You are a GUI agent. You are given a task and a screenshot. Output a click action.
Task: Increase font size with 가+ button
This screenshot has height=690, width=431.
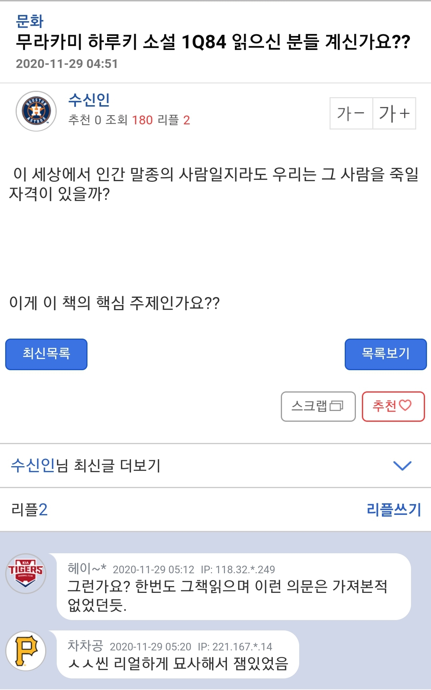[x=394, y=113]
